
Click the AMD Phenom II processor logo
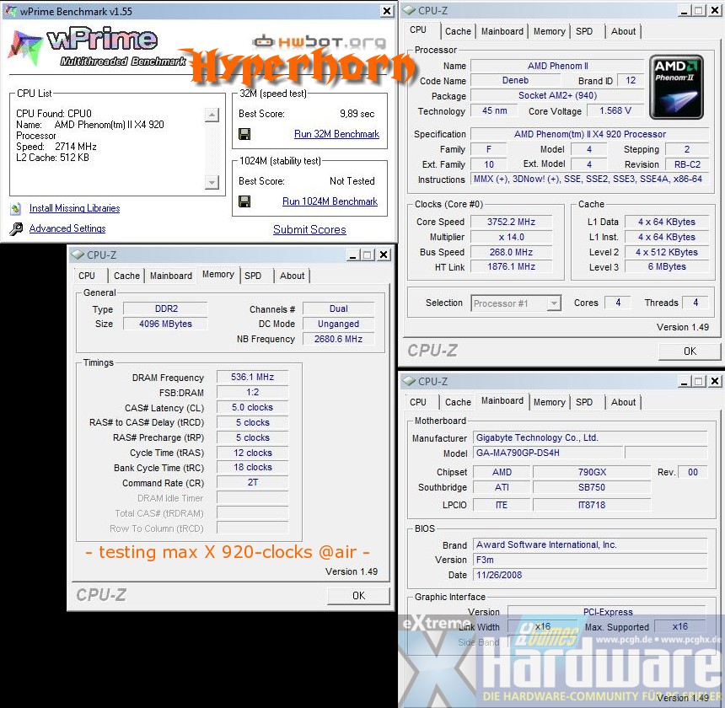point(676,87)
